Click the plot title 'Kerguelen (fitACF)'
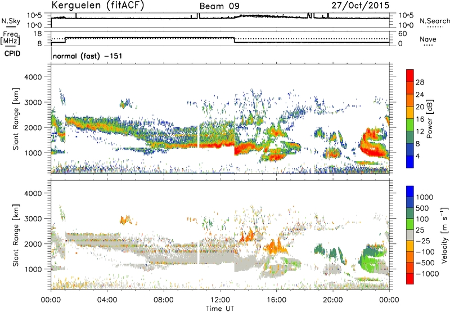The width and height of the screenshot is (450, 312). [97, 5]
